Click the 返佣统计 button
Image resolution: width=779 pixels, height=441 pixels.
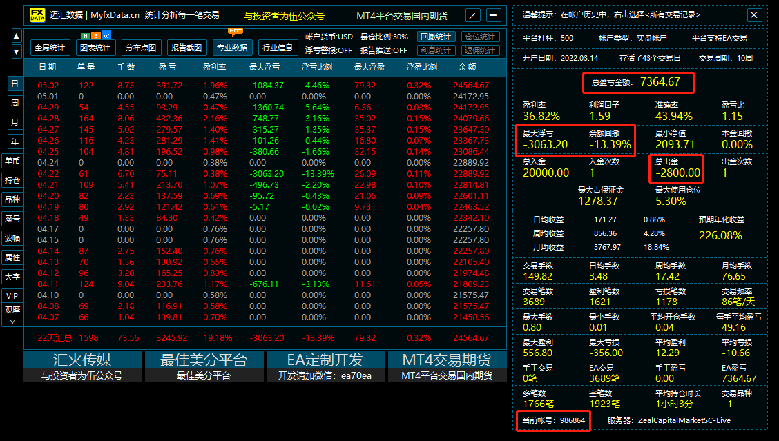(481, 50)
